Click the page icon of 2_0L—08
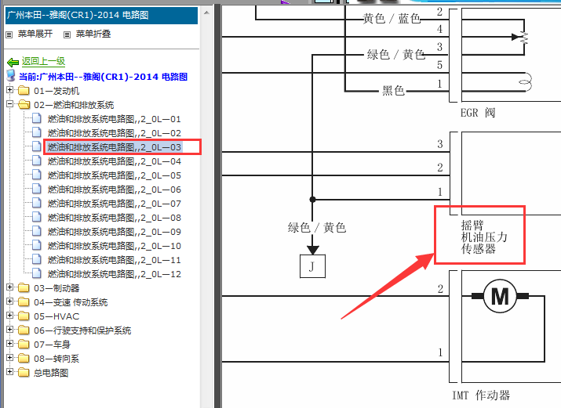This screenshot has height=408, width=561. pos(37,217)
